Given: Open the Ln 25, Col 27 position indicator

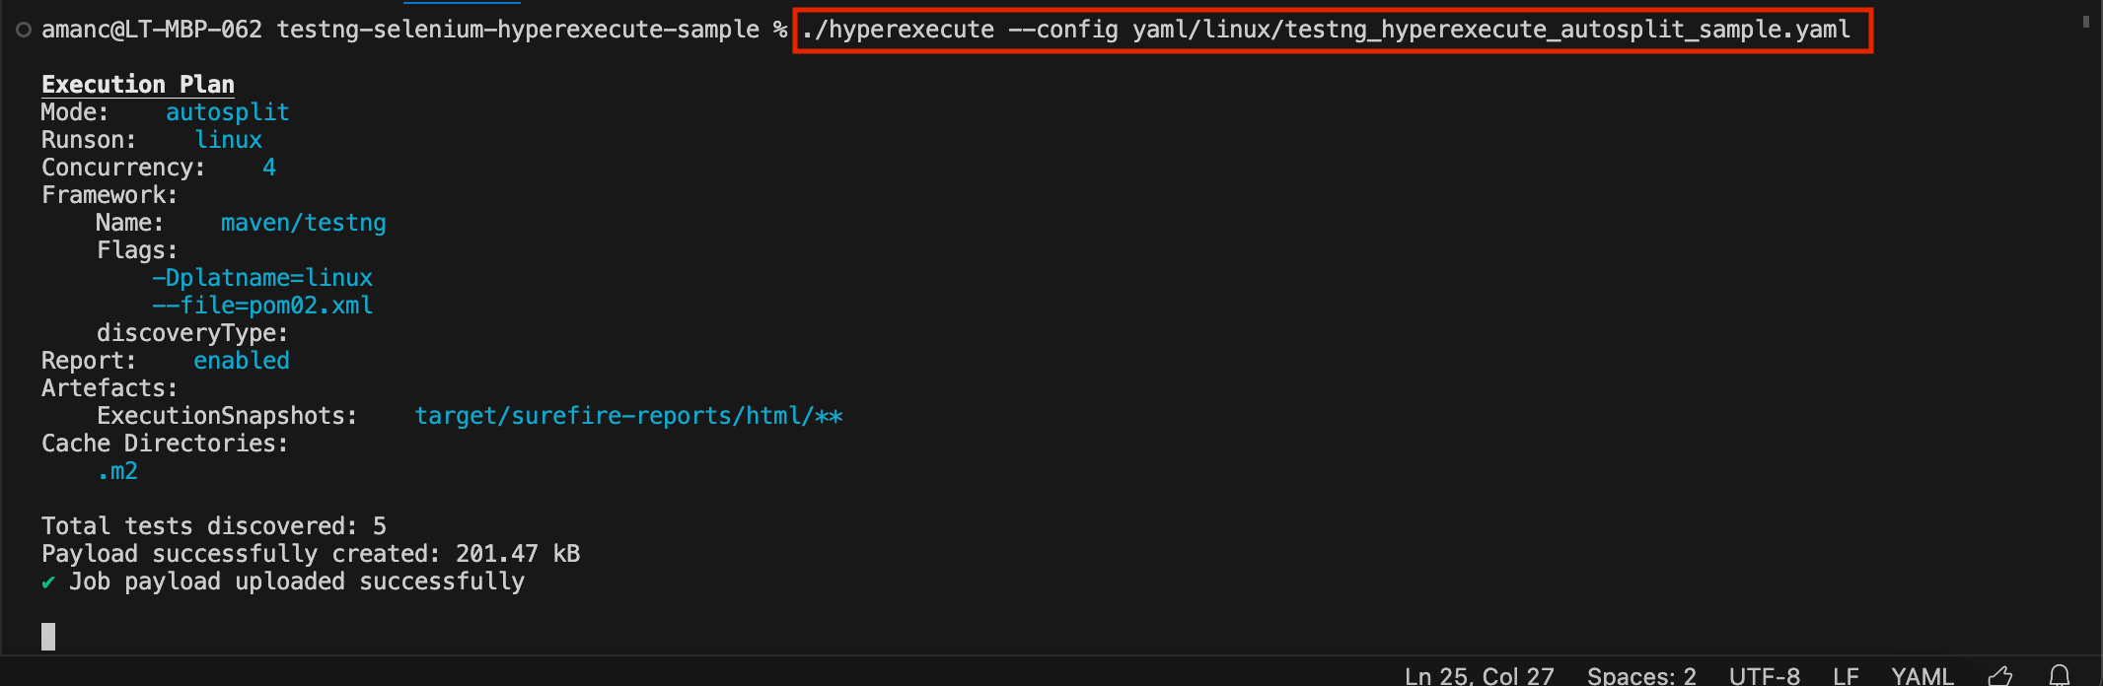Looking at the screenshot, I should 1479,675.
